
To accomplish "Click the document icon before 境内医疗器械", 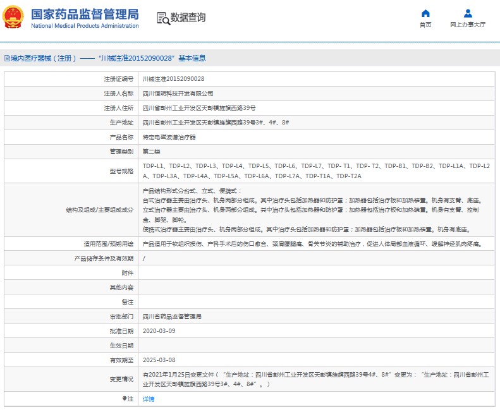I will pyautogui.click(x=7, y=58).
